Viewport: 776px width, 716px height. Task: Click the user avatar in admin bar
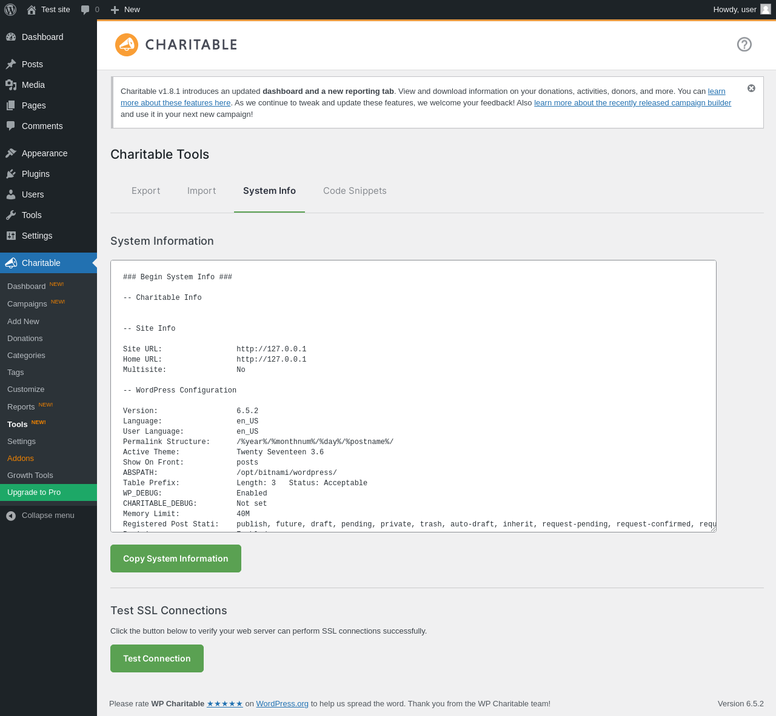click(766, 9)
